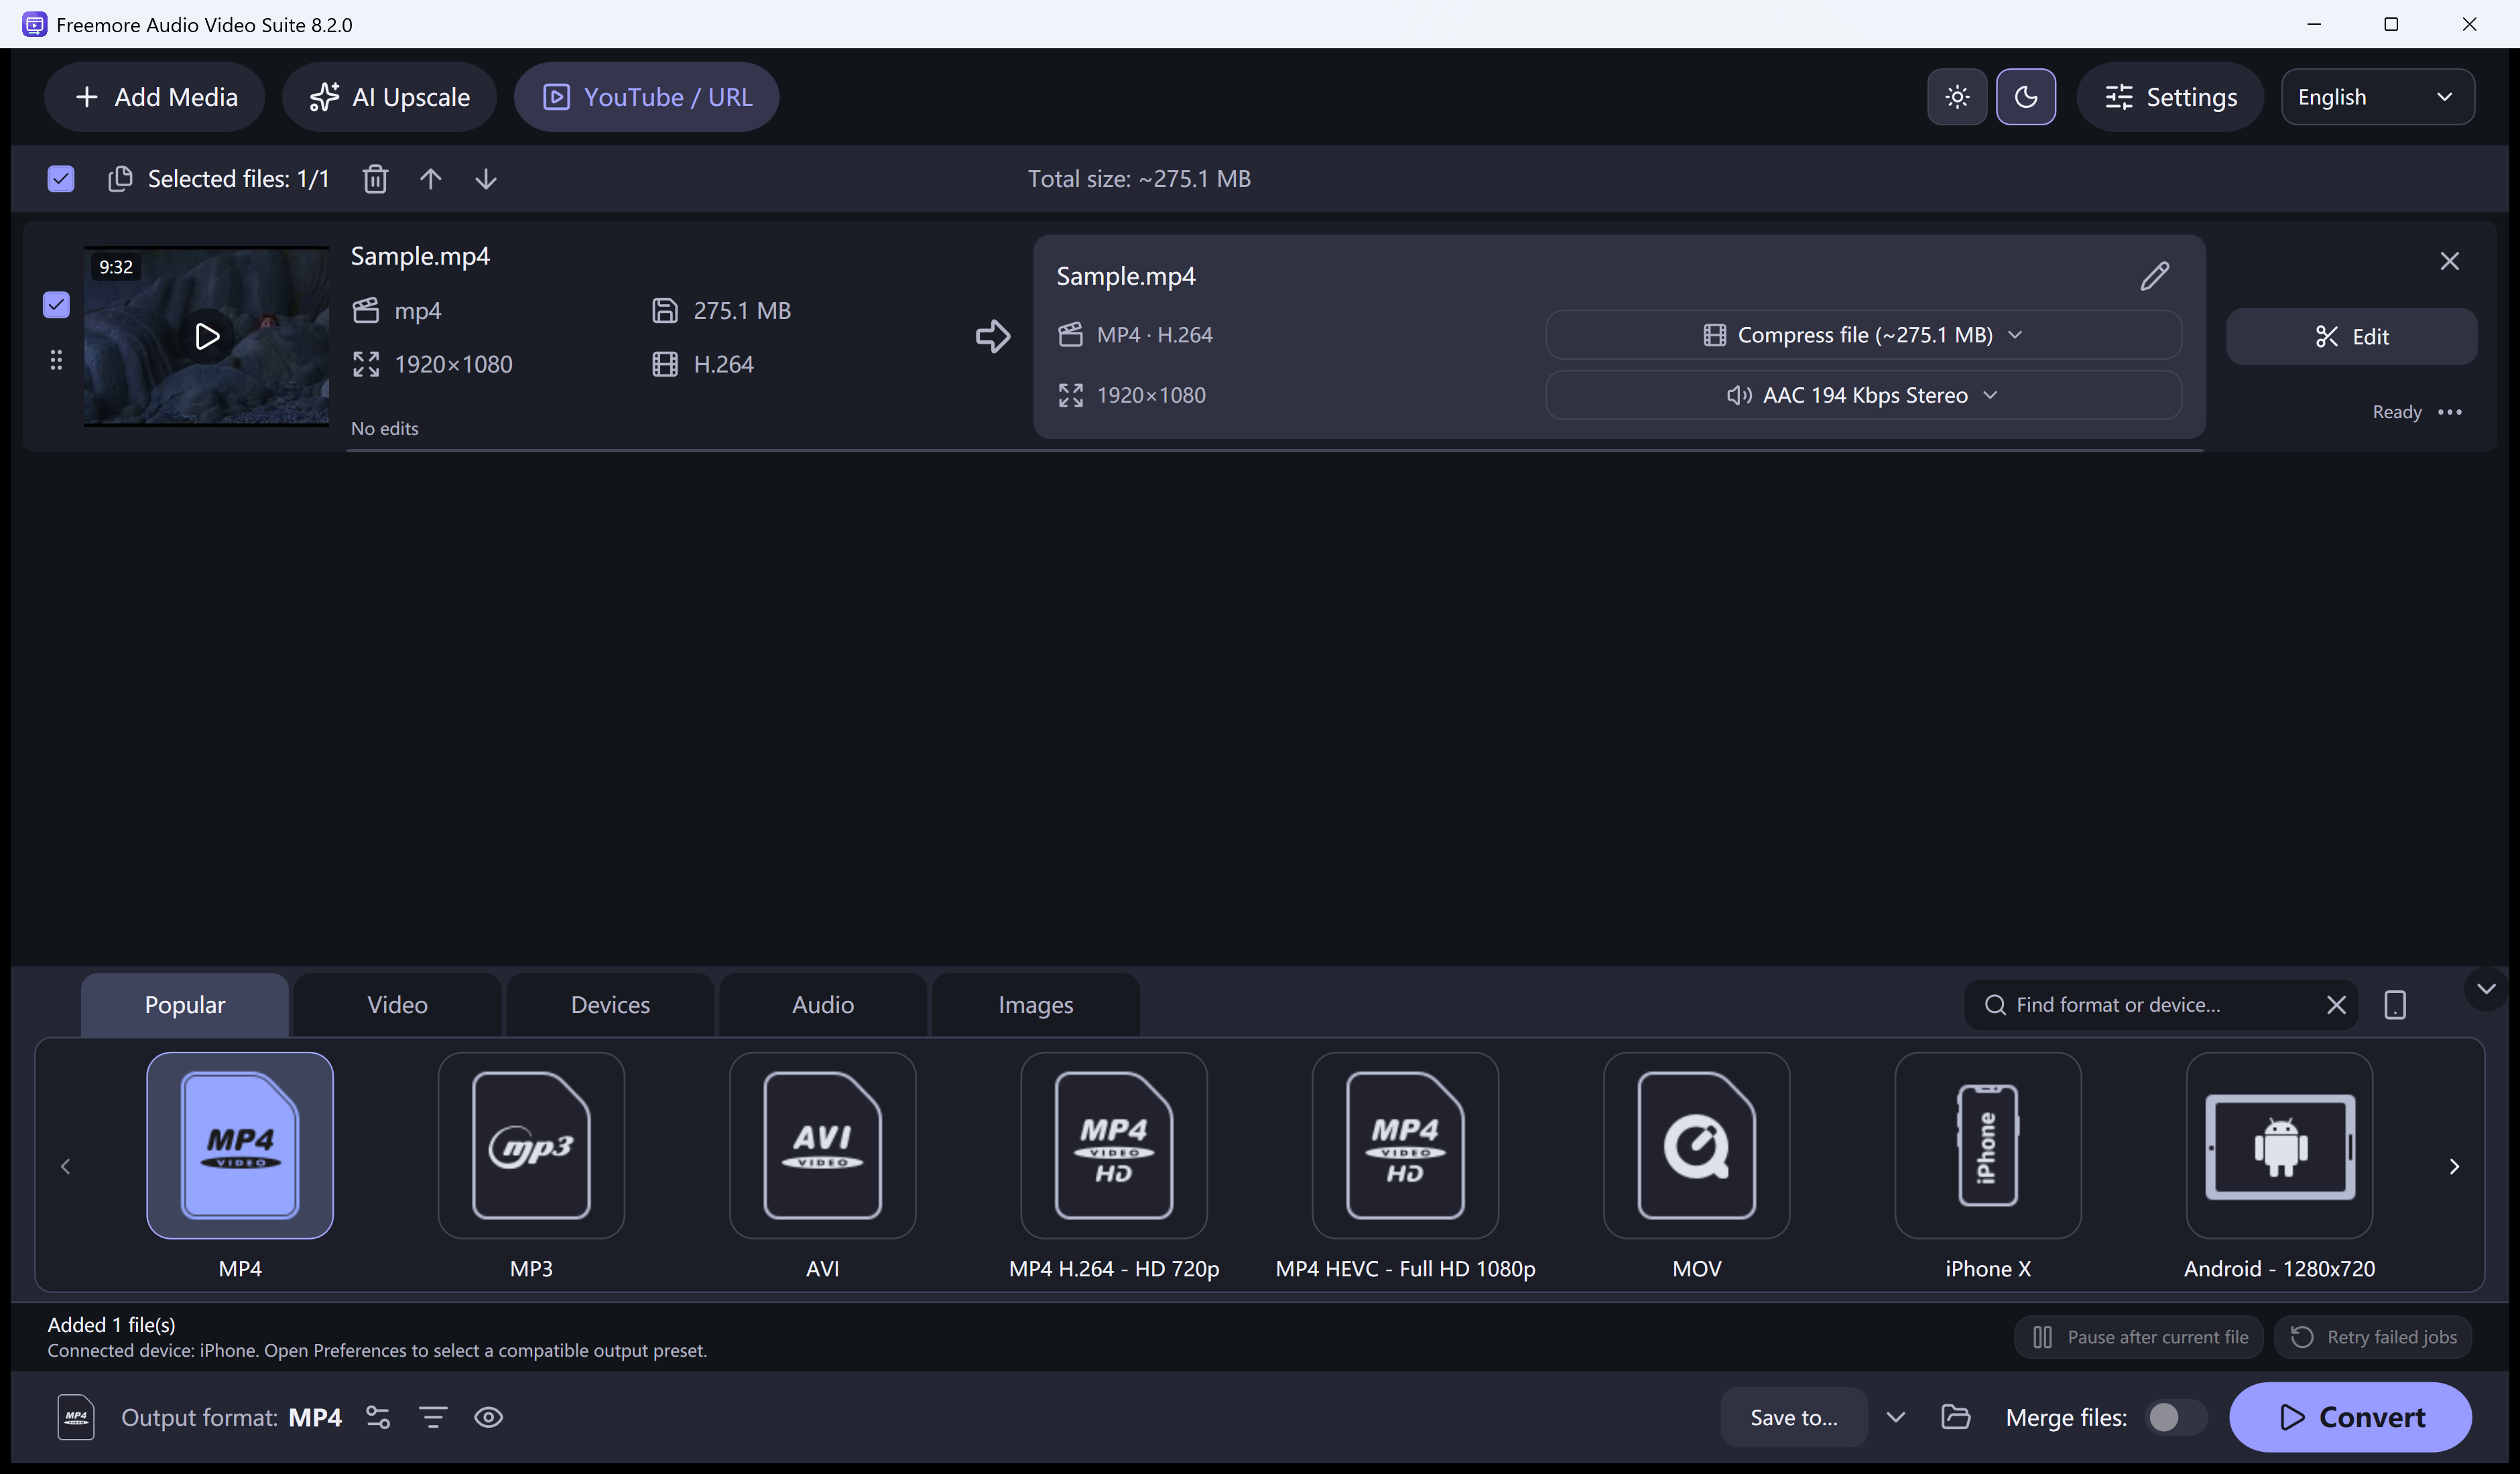This screenshot has width=2520, height=1474.
Task: Expand the Compress file (~275.1 MB) dropdown
Action: pos(1863,335)
